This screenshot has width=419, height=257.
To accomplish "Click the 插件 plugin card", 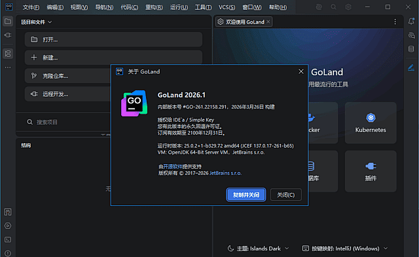I will pyautogui.click(x=371, y=171).
